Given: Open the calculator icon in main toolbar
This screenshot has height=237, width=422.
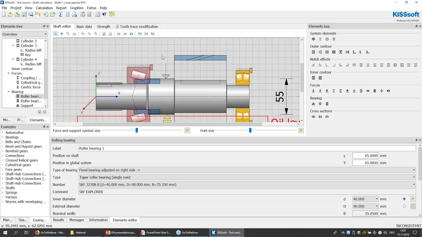Looking at the screenshot, I should tap(89, 14).
